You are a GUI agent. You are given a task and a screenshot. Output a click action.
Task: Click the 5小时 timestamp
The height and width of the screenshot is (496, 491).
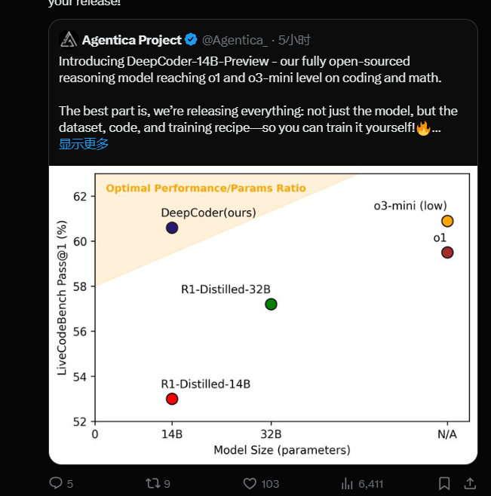(294, 40)
